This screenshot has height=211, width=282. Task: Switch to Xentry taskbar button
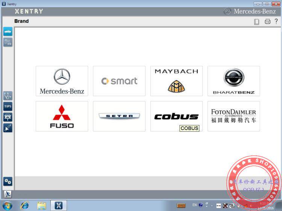pyautogui.click(x=58, y=205)
